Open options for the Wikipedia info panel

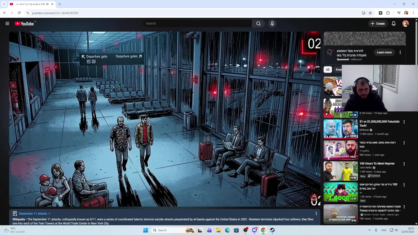316,213
